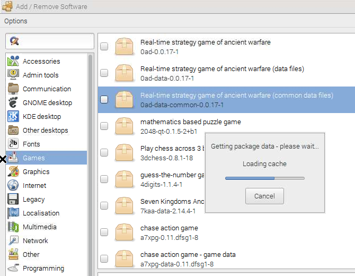This screenshot has height=276, width=355.
Task: Click the Fonts category icon
Action: click(13, 144)
